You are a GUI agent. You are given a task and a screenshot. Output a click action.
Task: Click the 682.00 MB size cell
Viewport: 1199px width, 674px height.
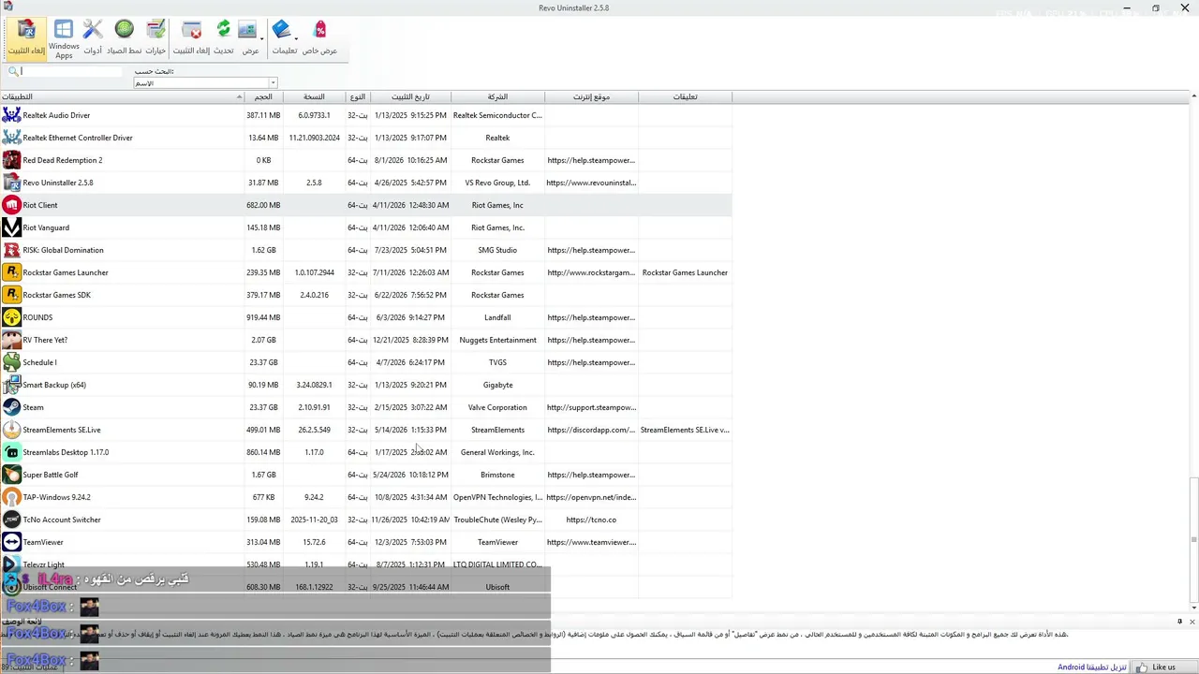click(x=263, y=205)
